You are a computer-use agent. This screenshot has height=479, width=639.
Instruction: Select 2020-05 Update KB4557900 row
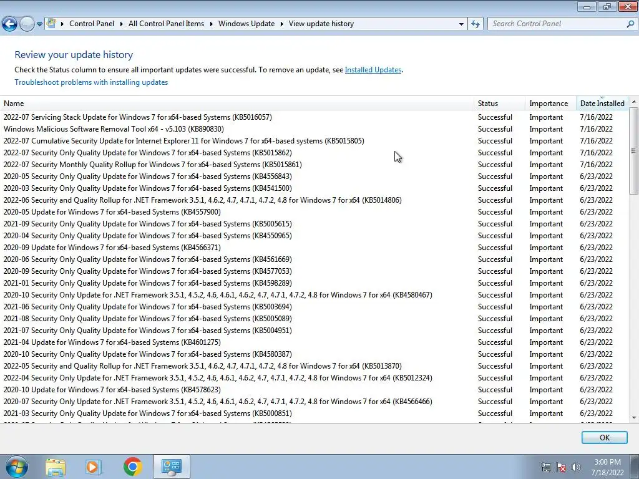pos(314,212)
